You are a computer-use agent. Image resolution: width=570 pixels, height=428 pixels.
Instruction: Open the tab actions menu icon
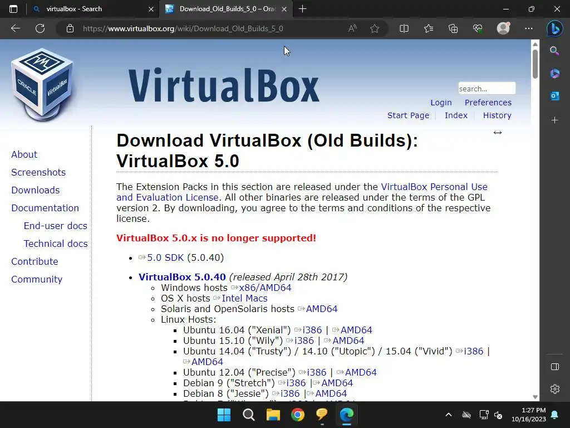tap(13, 9)
